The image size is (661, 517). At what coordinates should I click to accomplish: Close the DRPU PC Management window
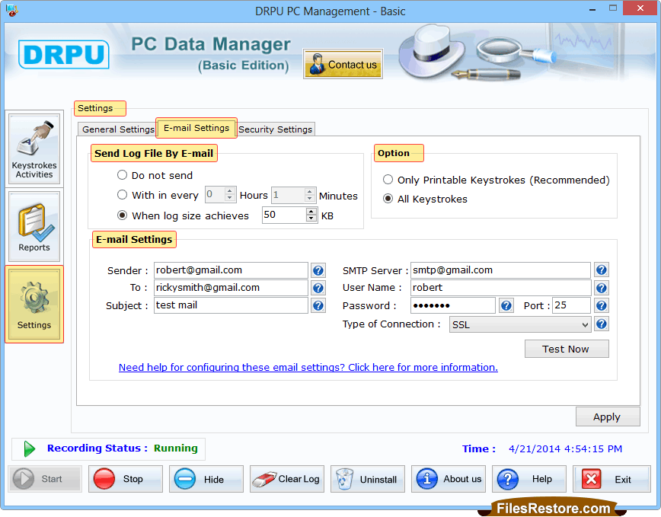point(640,8)
